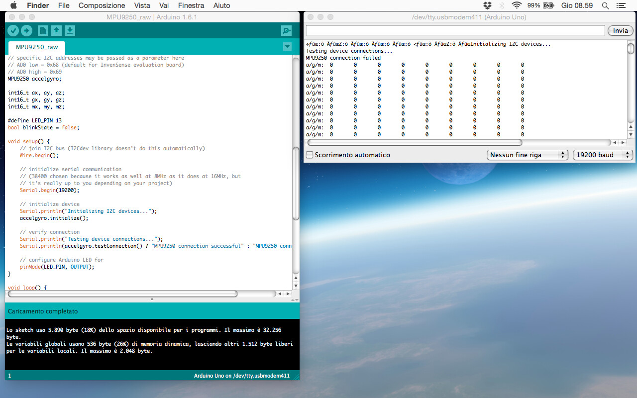Viewport: 637px width, 398px height.
Task: Open the Dropbox menu bar icon
Action: [487, 5]
